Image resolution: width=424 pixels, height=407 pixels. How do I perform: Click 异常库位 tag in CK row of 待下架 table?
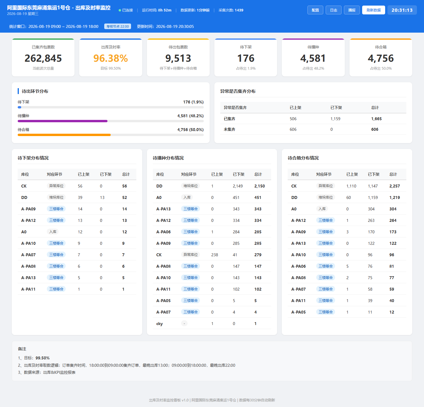coord(56,186)
